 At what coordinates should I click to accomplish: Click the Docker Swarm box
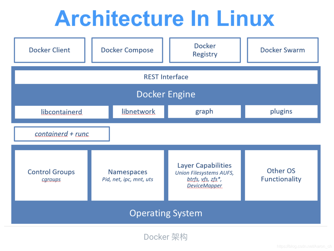pos(283,50)
